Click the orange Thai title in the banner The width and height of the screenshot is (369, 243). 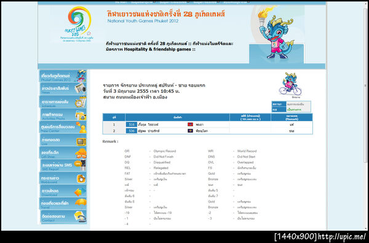pos(166,14)
